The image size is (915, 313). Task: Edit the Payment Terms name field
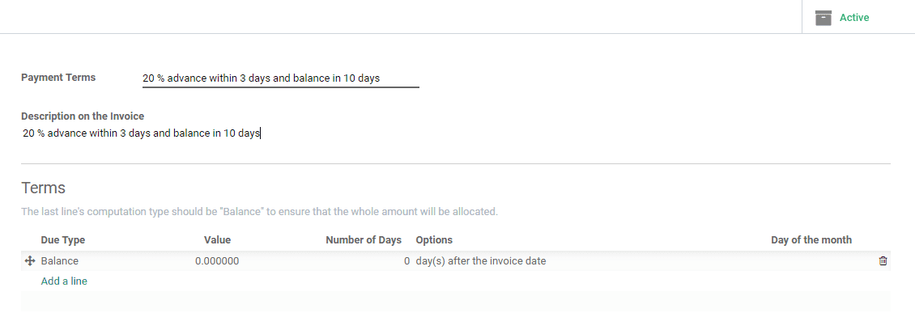(281, 78)
